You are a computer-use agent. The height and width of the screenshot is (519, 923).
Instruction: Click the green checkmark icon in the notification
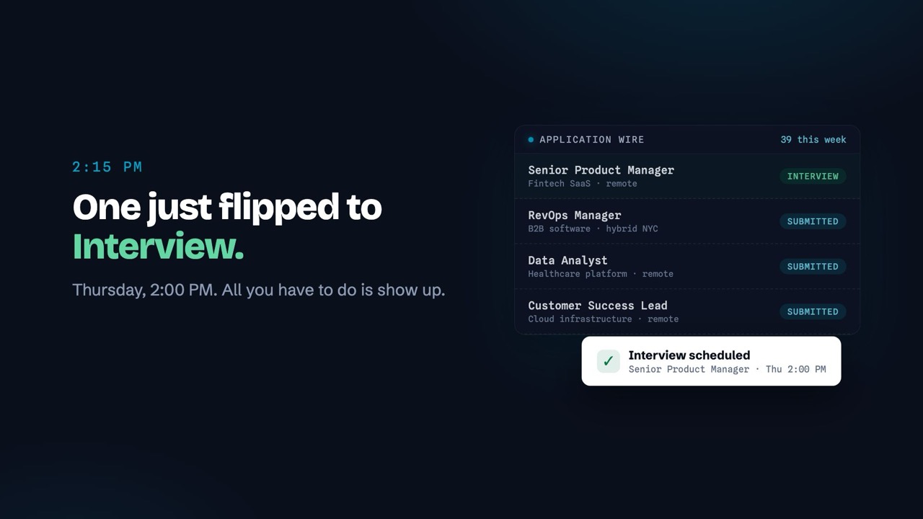609,361
